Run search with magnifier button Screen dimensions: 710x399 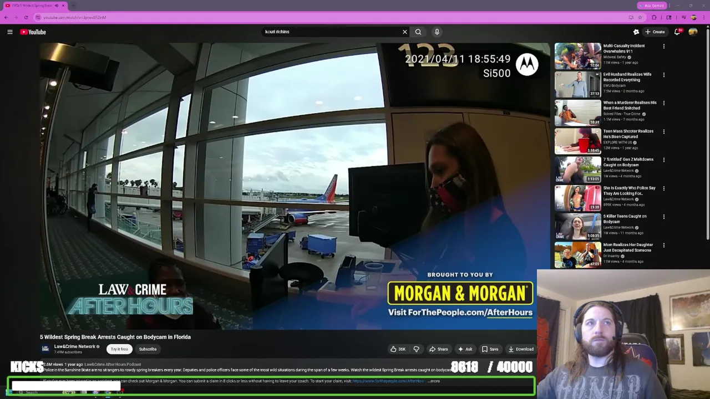(x=418, y=32)
